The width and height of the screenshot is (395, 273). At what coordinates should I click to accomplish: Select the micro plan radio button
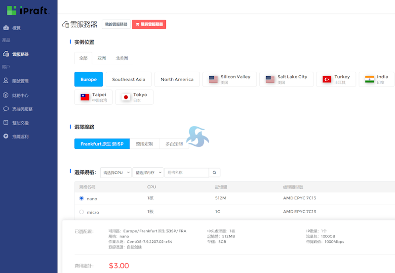81,212
